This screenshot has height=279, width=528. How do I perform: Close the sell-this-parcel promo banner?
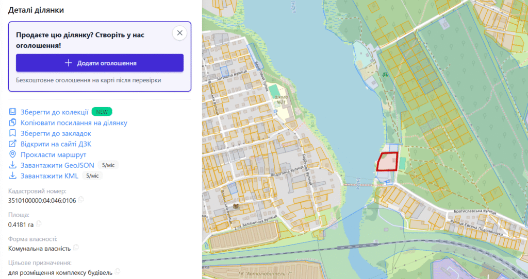tap(179, 33)
